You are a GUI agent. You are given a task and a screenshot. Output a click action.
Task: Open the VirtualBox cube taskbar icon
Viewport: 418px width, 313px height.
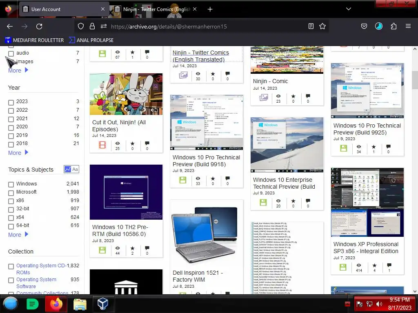[102, 304]
